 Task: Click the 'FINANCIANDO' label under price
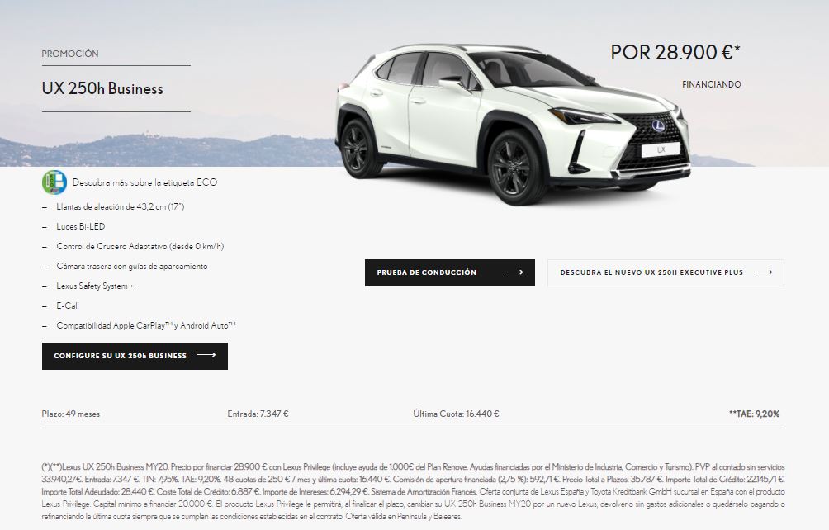tap(712, 84)
